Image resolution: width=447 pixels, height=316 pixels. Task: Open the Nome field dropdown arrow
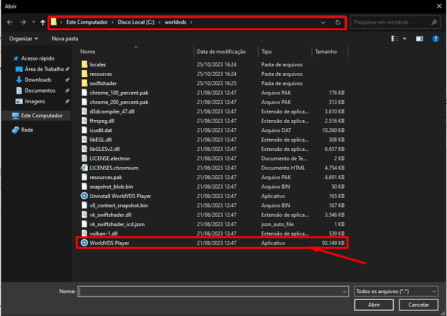coord(345,291)
